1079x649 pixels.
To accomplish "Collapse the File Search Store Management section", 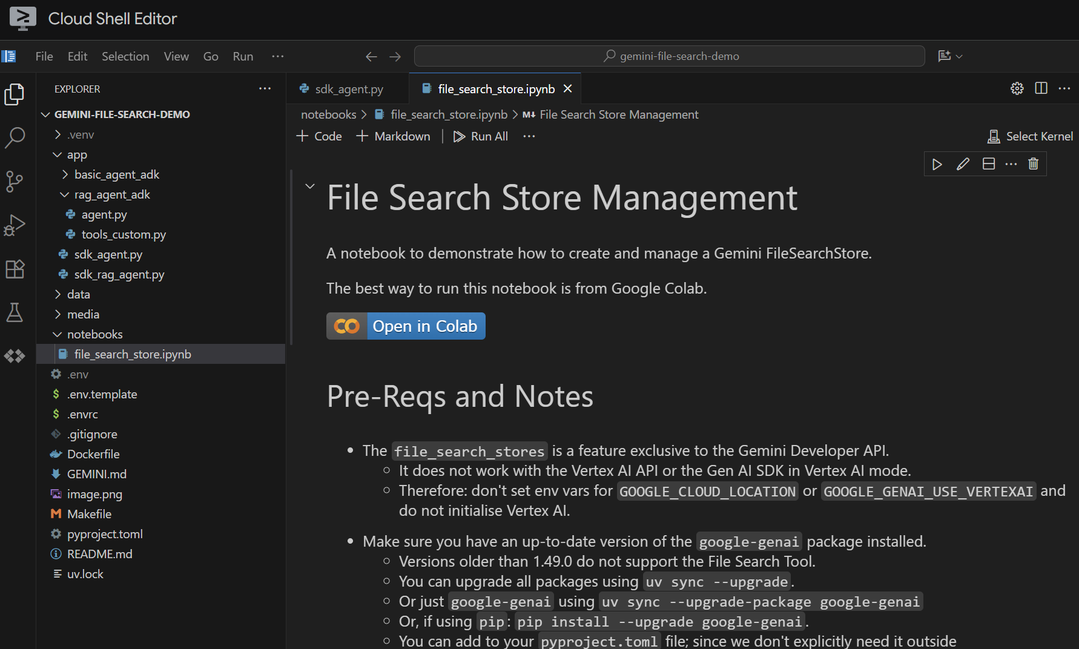I will 310,186.
